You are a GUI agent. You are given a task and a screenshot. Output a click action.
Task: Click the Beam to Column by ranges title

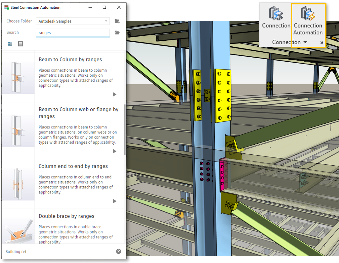click(70, 59)
